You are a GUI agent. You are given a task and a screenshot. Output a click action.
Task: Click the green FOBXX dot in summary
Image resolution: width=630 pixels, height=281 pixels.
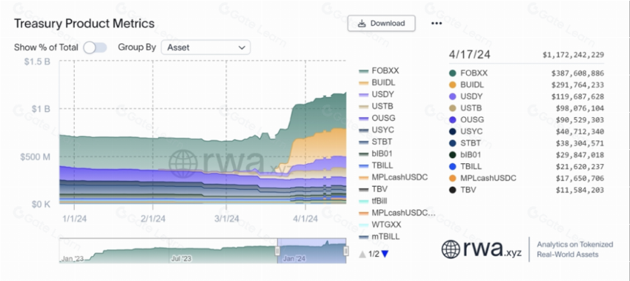[453, 73]
